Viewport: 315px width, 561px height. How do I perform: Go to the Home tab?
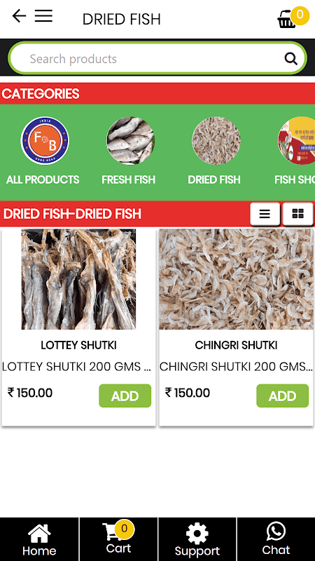point(39,539)
